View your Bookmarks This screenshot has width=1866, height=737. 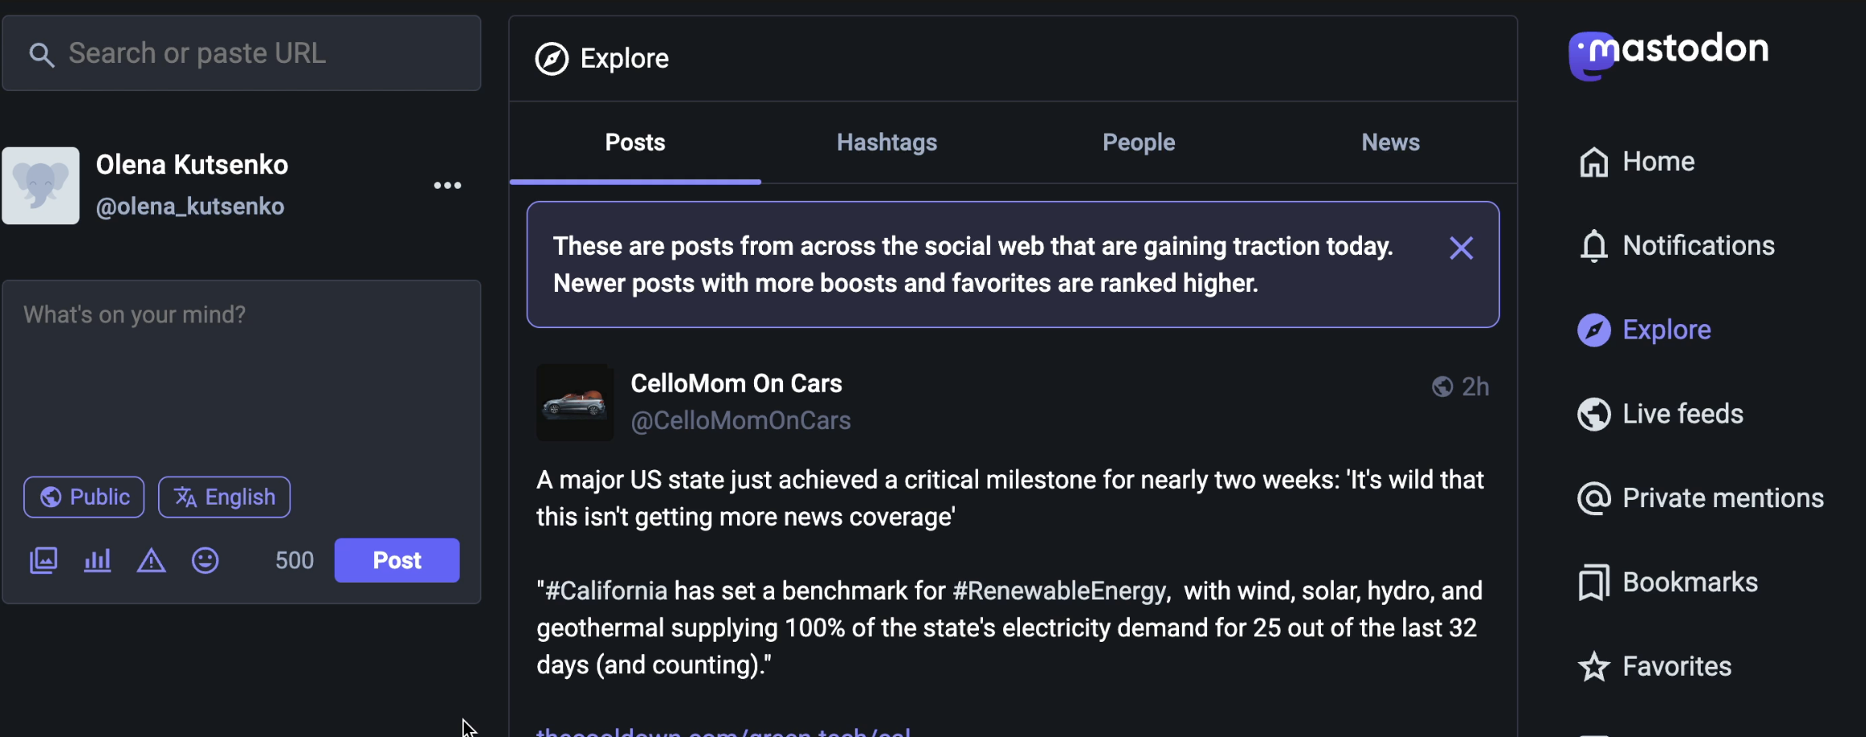pyautogui.click(x=1689, y=581)
